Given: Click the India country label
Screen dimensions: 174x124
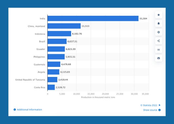Looking at the screenshot, I should (42, 18).
